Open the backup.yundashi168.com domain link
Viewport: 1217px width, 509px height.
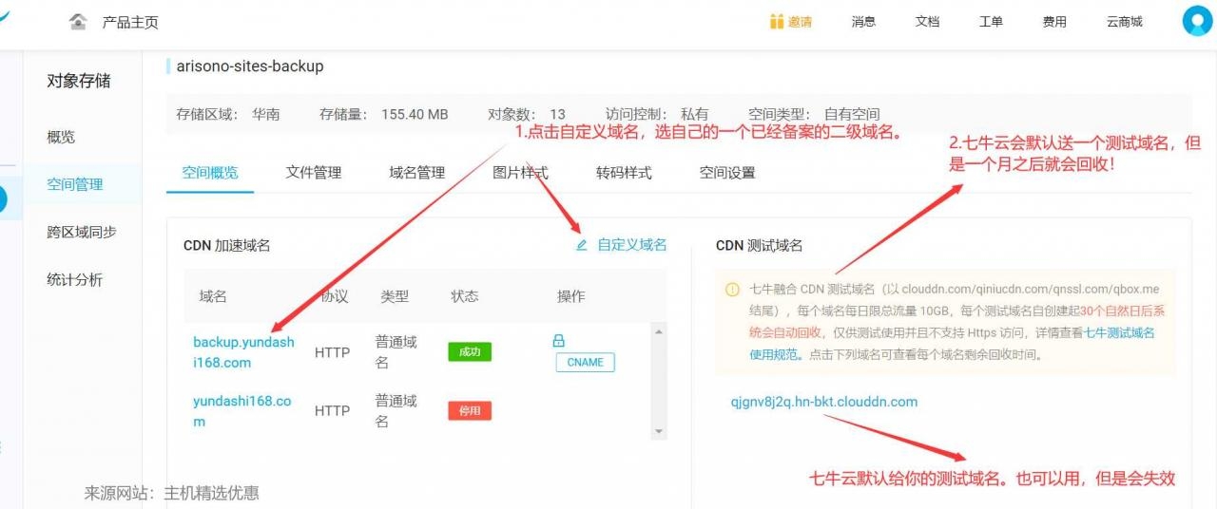[x=244, y=352]
